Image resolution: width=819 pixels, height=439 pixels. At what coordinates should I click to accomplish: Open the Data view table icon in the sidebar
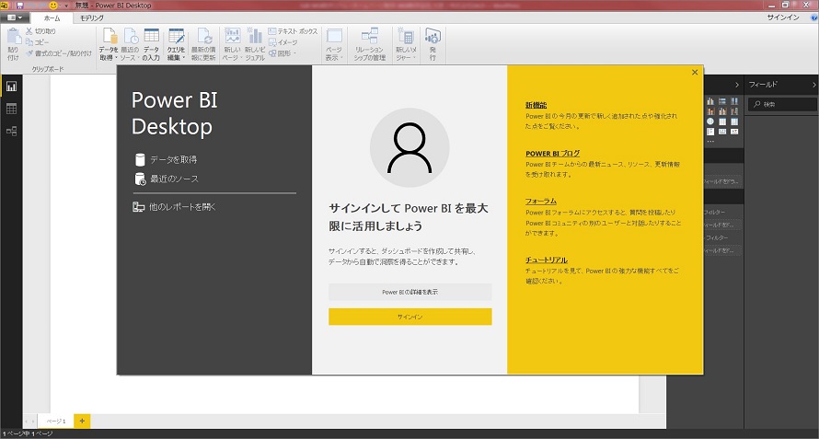point(11,109)
